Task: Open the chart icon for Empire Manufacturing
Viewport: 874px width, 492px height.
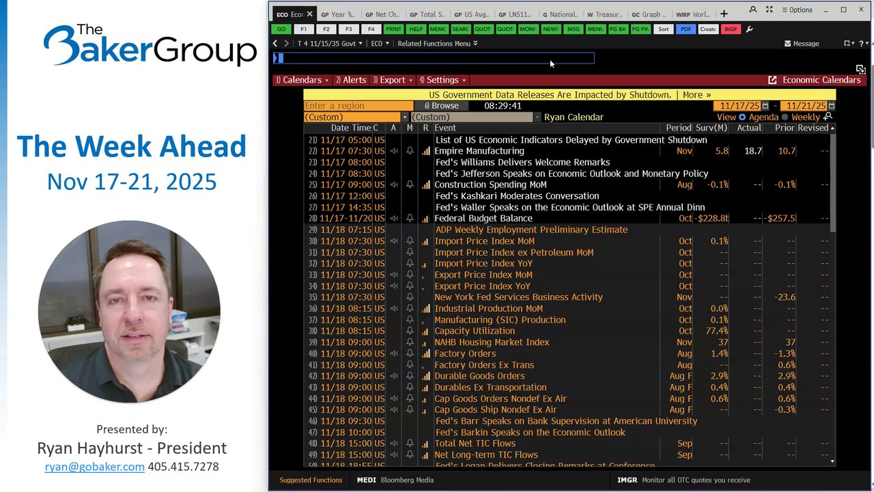Action: tap(426, 151)
